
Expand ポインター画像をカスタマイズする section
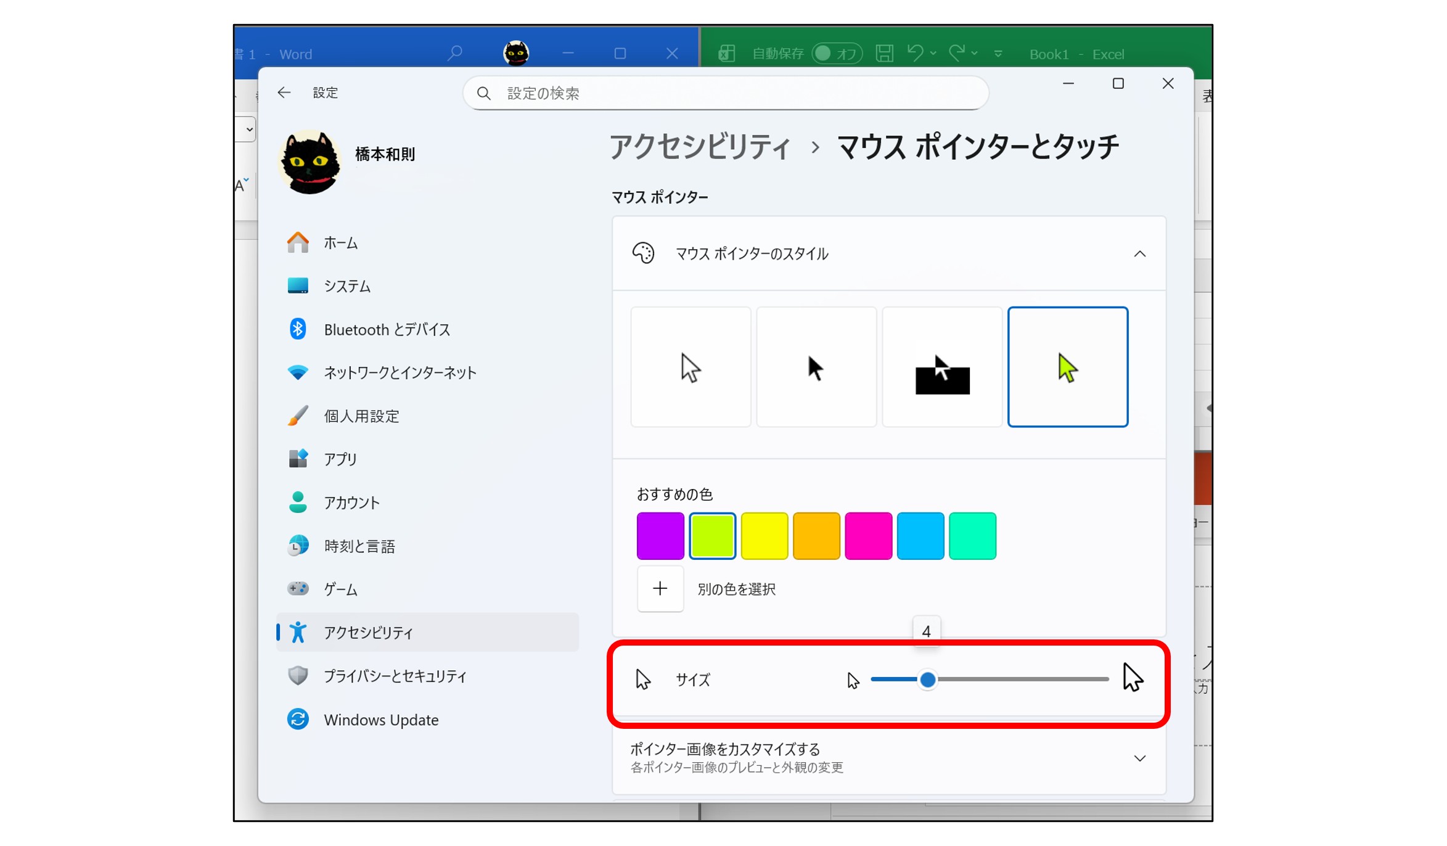1139,758
